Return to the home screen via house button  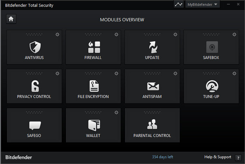click(x=11, y=19)
